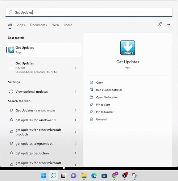Open the Windows Start button on taskbar
The height and width of the screenshot is (181, 178).
click(44, 176)
